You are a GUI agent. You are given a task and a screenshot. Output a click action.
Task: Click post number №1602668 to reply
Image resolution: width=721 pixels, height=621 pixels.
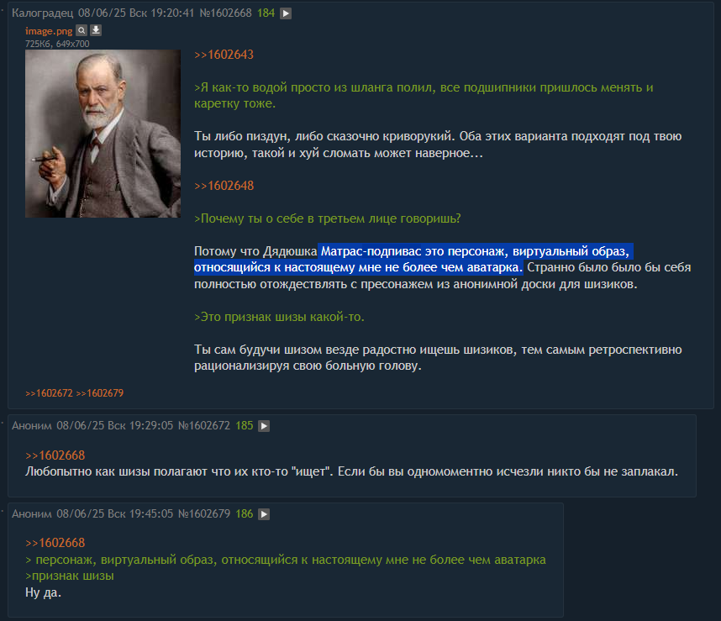click(x=225, y=13)
